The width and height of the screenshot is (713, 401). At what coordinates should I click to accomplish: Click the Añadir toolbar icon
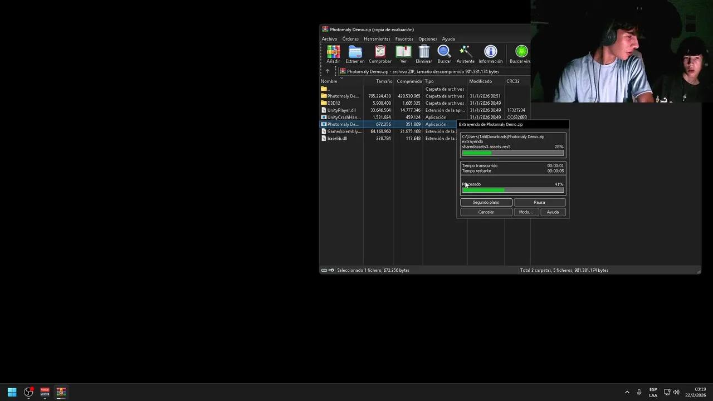333,52
